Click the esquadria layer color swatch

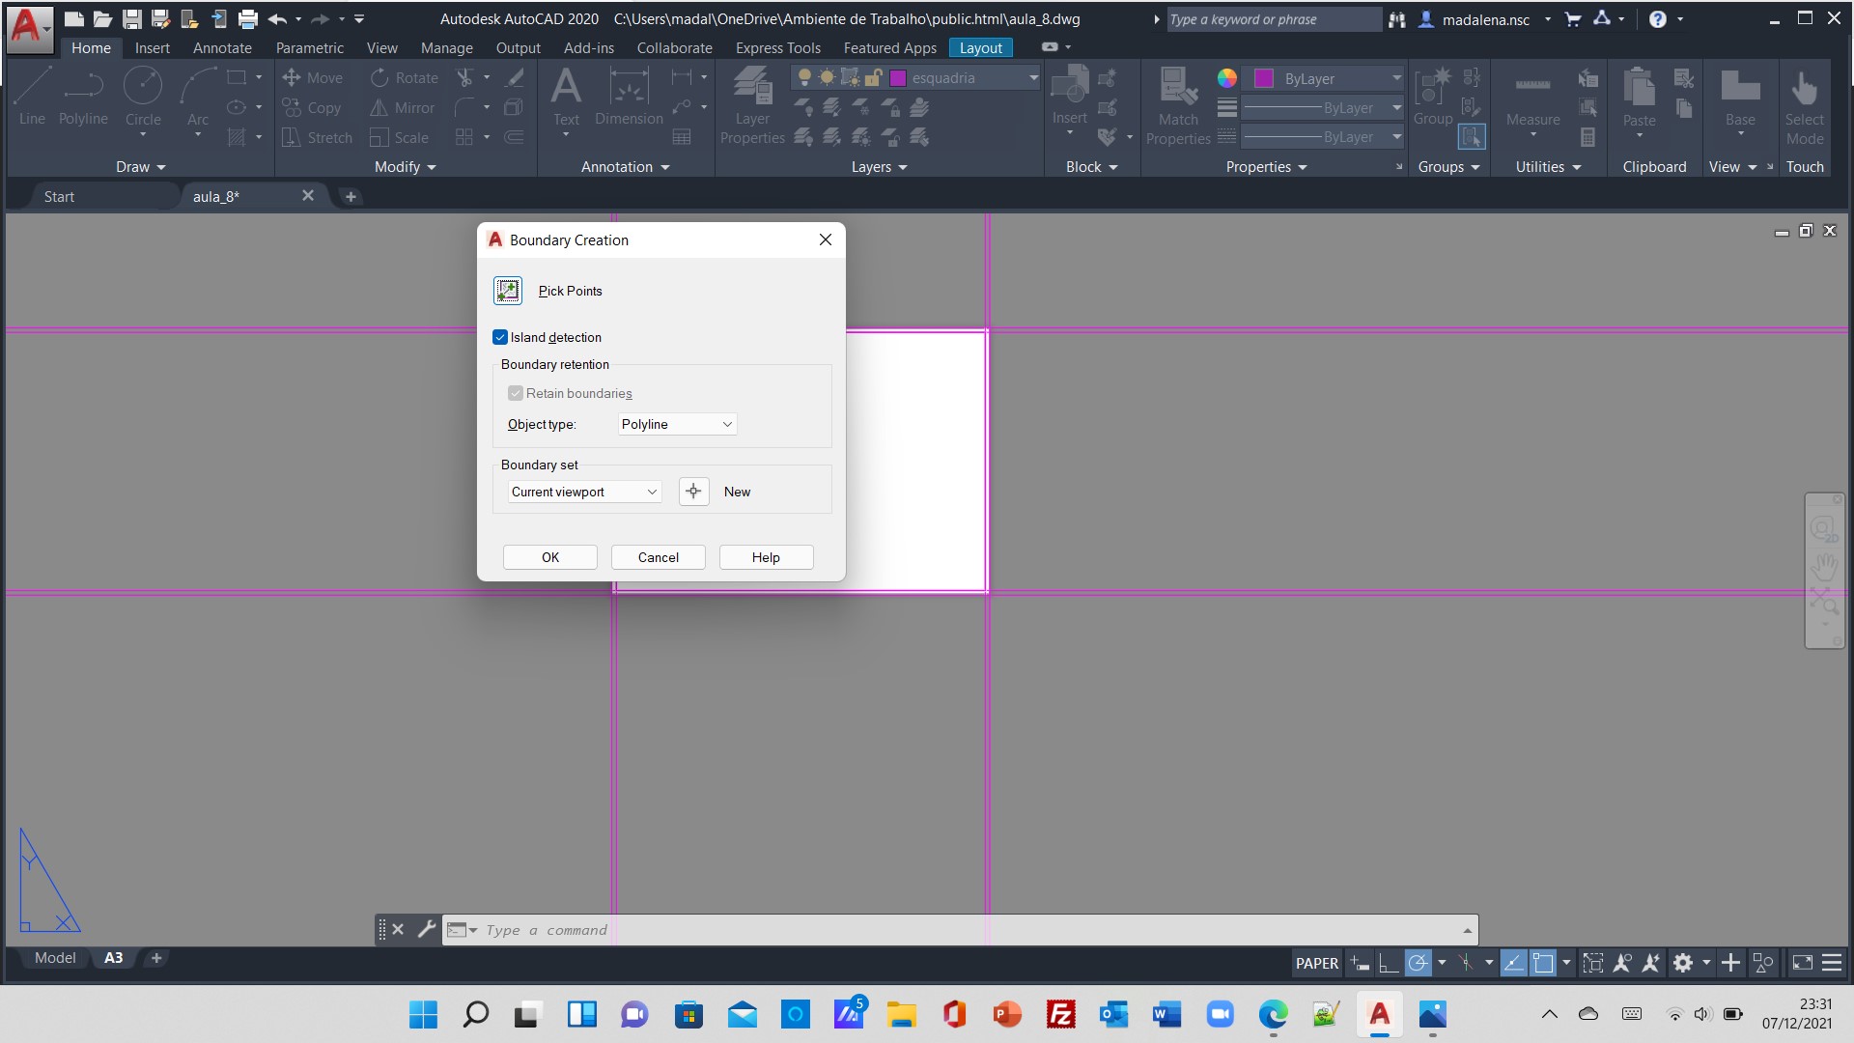click(x=898, y=78)
